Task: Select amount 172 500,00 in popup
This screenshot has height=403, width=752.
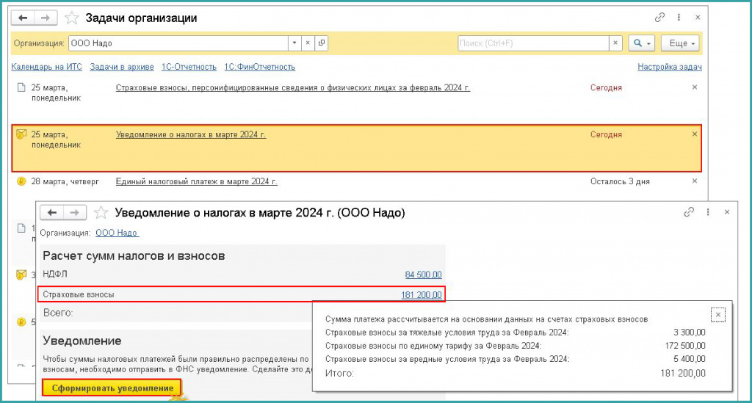Action: (685, 346)
